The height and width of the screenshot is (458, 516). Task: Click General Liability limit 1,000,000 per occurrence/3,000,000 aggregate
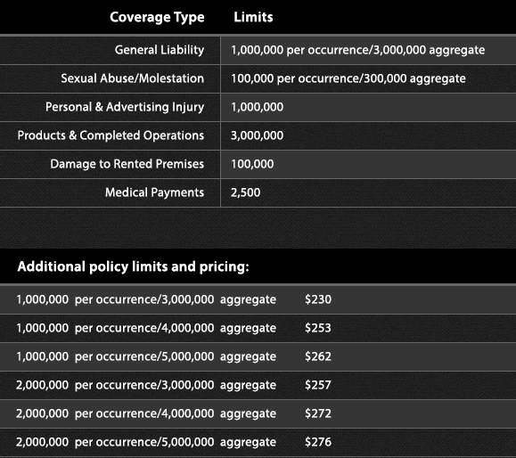click(x=357, y=50)
